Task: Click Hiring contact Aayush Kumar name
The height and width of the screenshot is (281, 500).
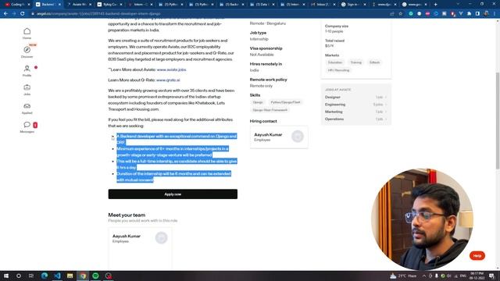Action: [x=268, y=134]
